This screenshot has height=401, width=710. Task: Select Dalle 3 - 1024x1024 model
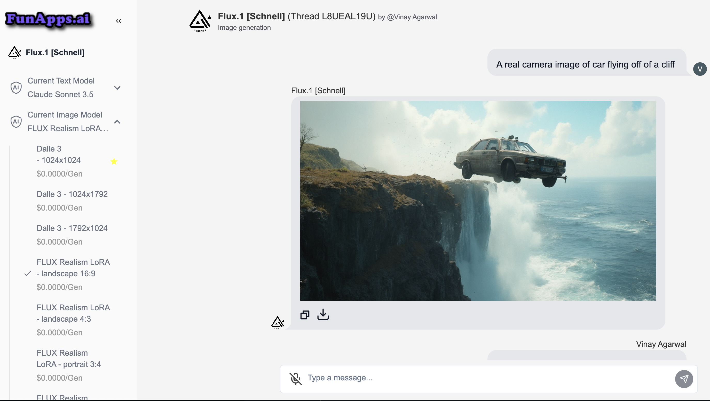tap(59, 155)
